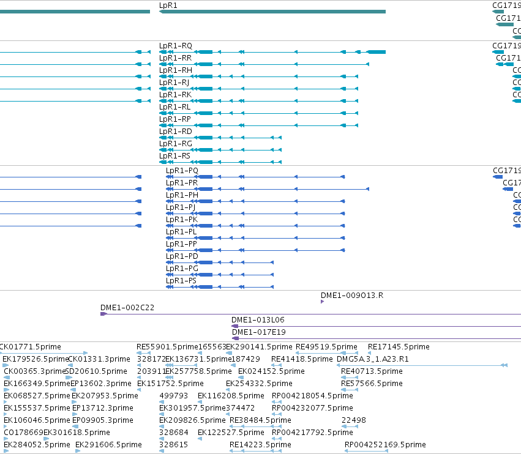Open EST EP13602.3prime
Image resolution: width=521 pixels, height=454 pixels.
(101, 384)
